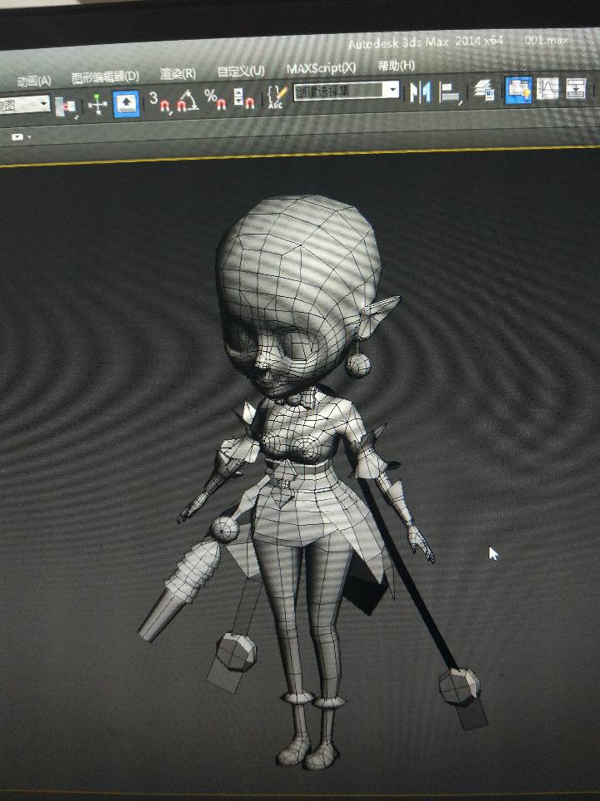Click inside the 创建选择集 text field
This screenshot has width=600, height=801.
338,91
